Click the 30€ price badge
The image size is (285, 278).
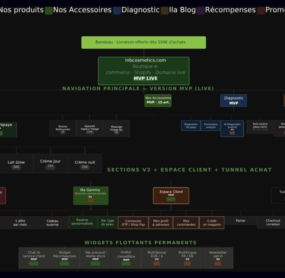pos(16,167)
